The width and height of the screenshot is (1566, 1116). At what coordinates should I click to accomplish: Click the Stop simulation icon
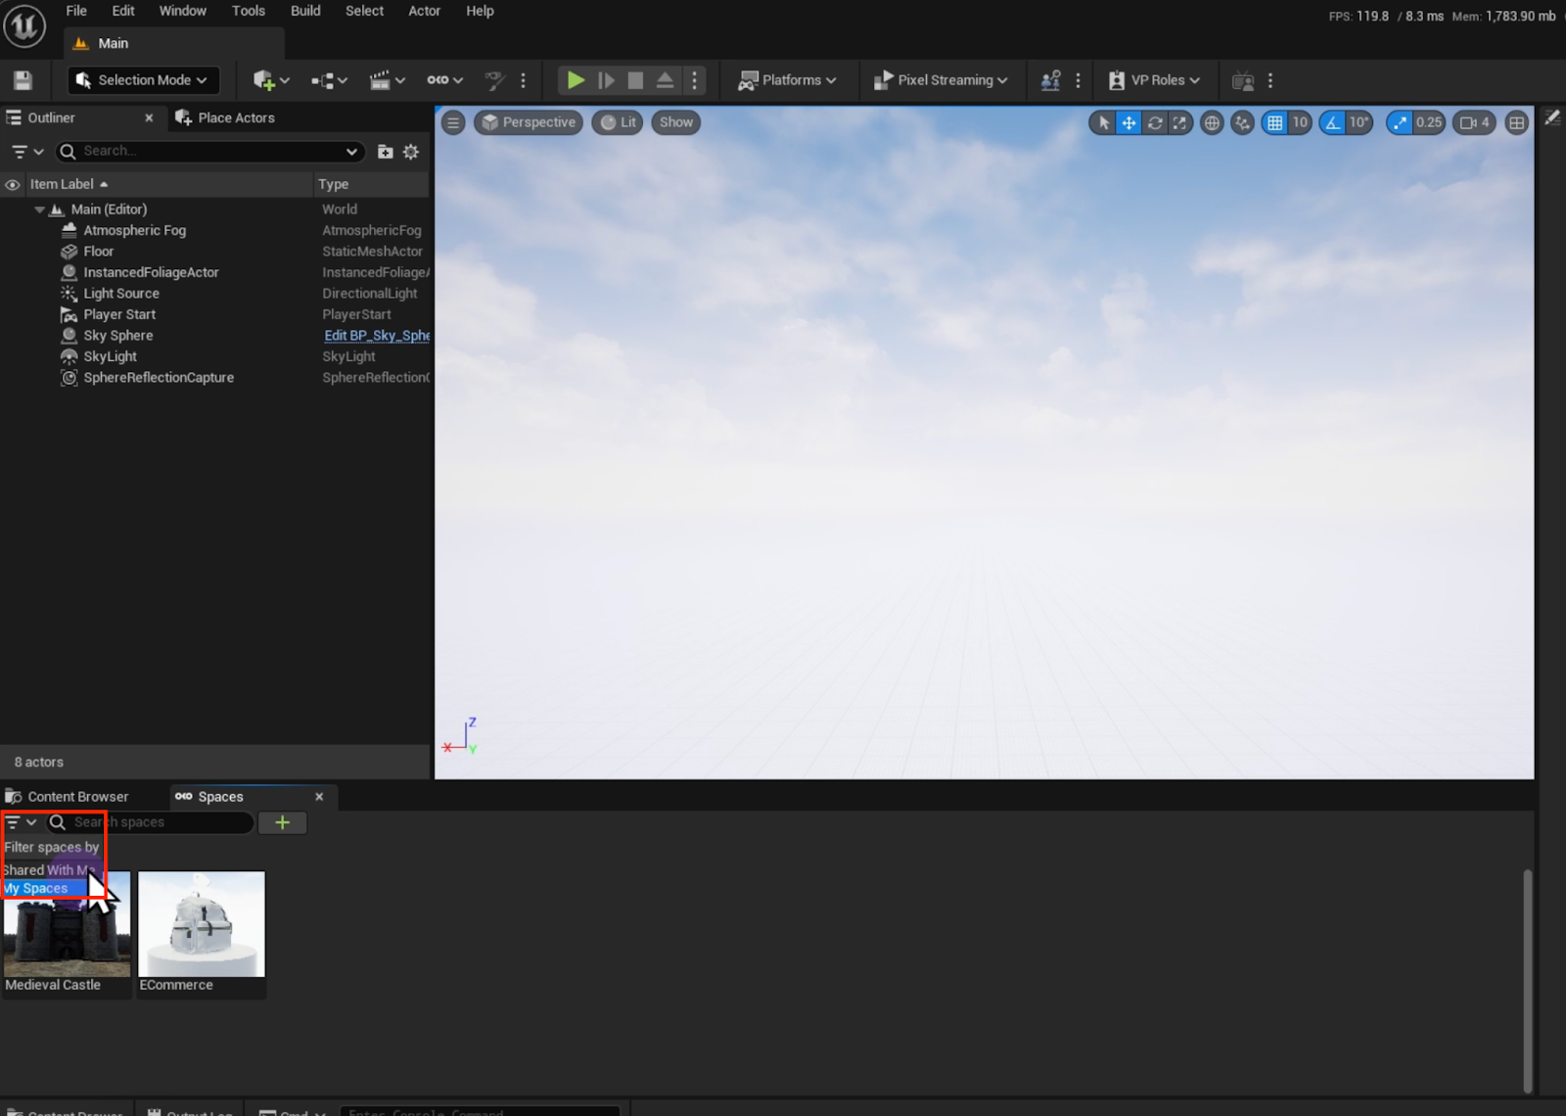[x=635, y=80]
